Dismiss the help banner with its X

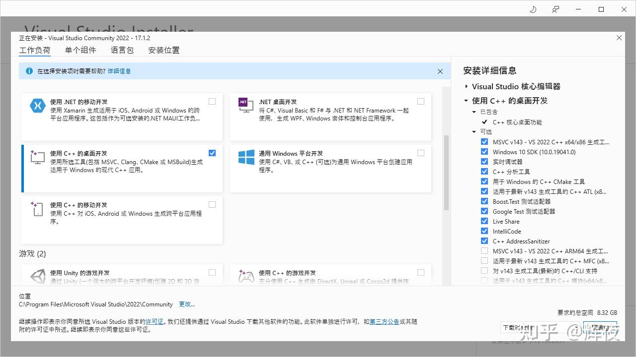pyautogui.click(x=440, y=71)
